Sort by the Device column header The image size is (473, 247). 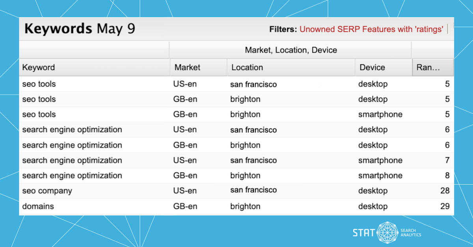point(372,68)
